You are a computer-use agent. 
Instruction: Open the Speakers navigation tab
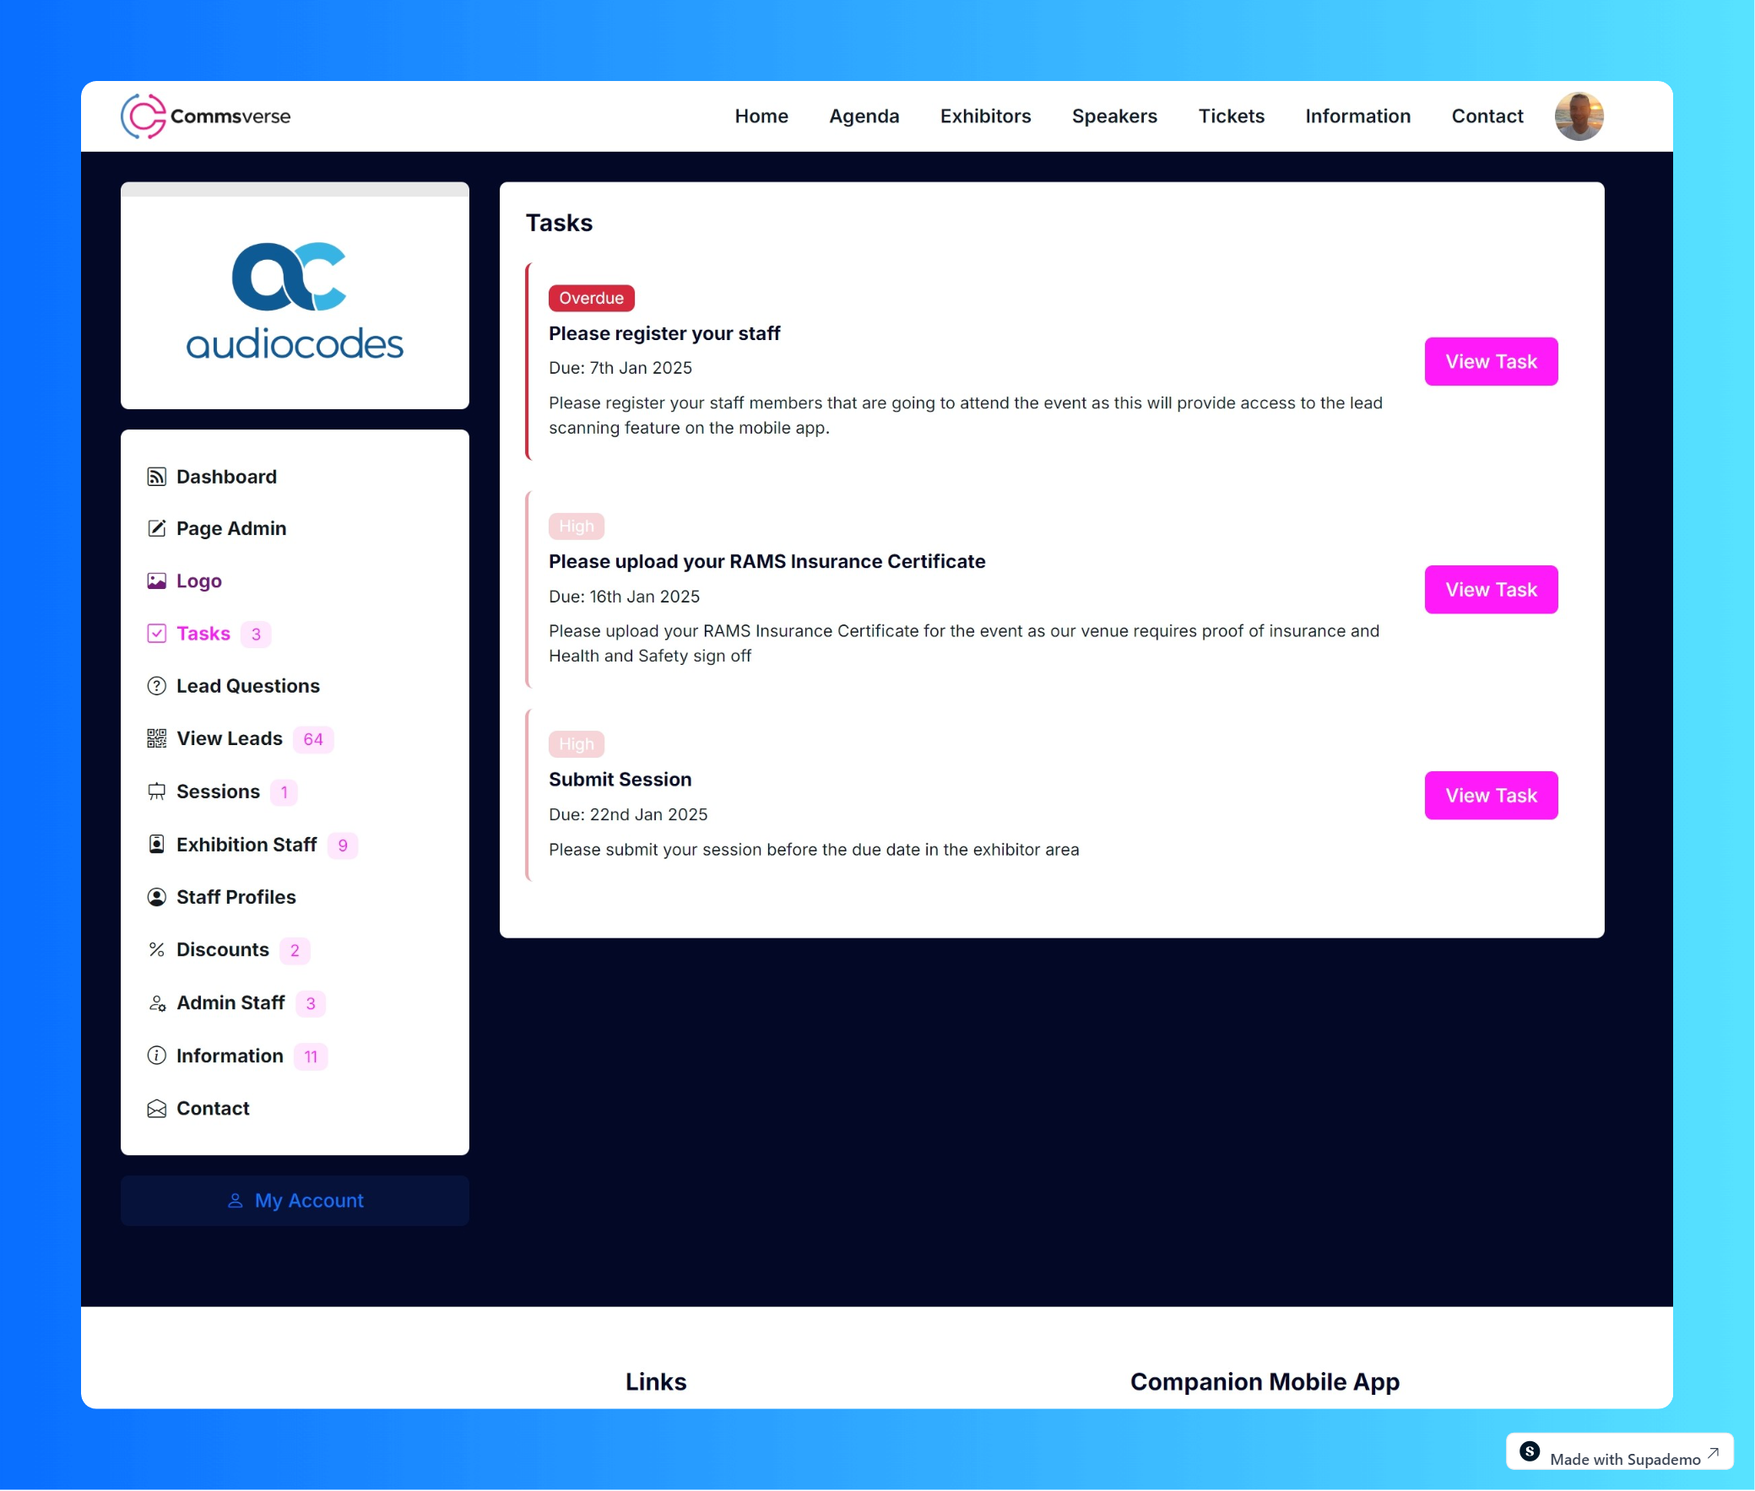click(1113, 116)
